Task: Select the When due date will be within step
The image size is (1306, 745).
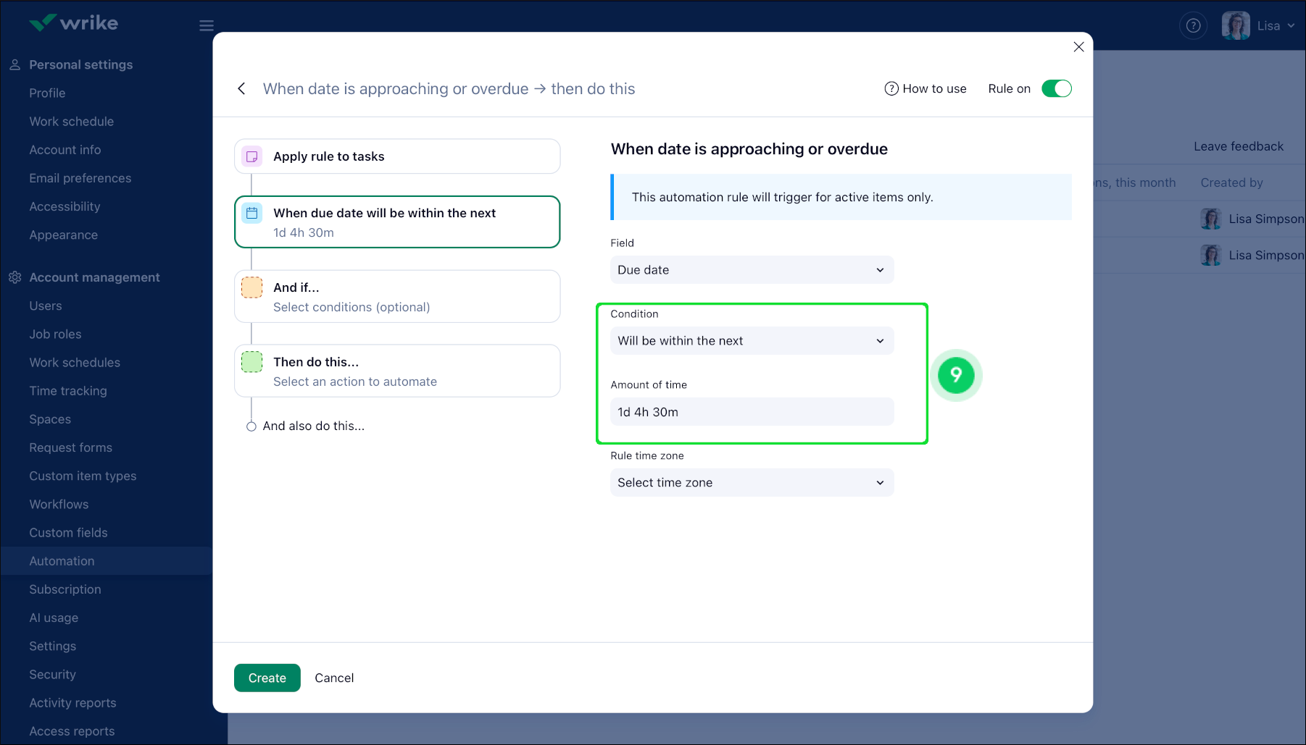Action: [397, 222]
